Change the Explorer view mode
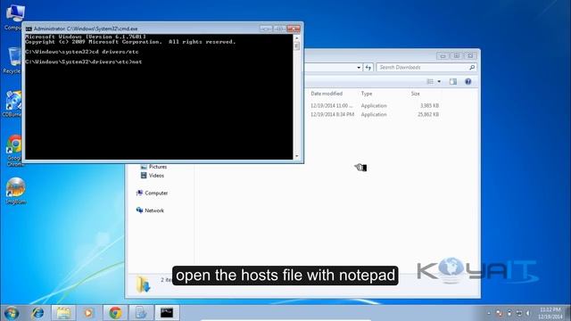The width and height of the screenshot is (571, 321). point(430,81)
